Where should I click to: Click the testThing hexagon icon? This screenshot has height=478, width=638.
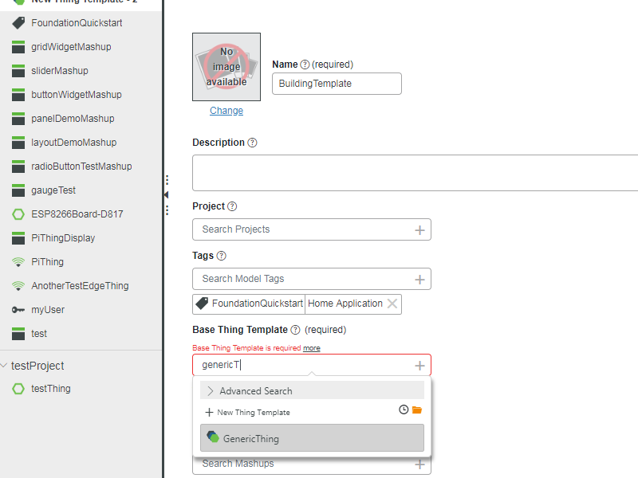point(18,388)
